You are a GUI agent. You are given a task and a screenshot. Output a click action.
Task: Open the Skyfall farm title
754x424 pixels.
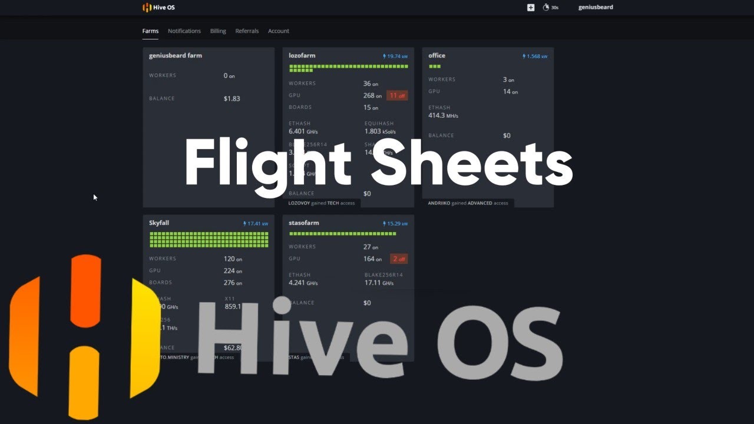(x=159, y=223)
